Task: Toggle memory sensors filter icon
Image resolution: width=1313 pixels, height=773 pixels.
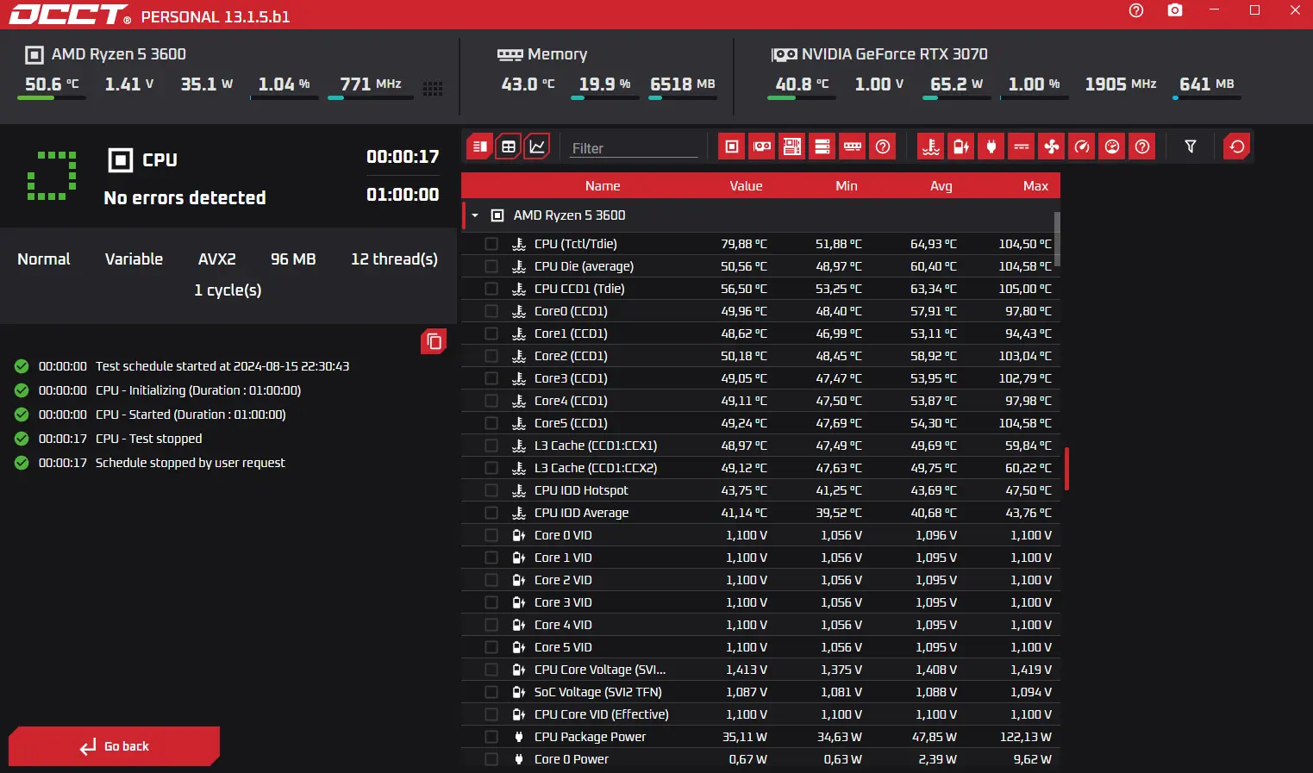Action: point(853,146)
